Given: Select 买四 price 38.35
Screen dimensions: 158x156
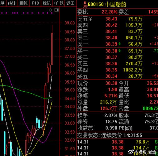Looking at the screenshot, I should [111, 70].
